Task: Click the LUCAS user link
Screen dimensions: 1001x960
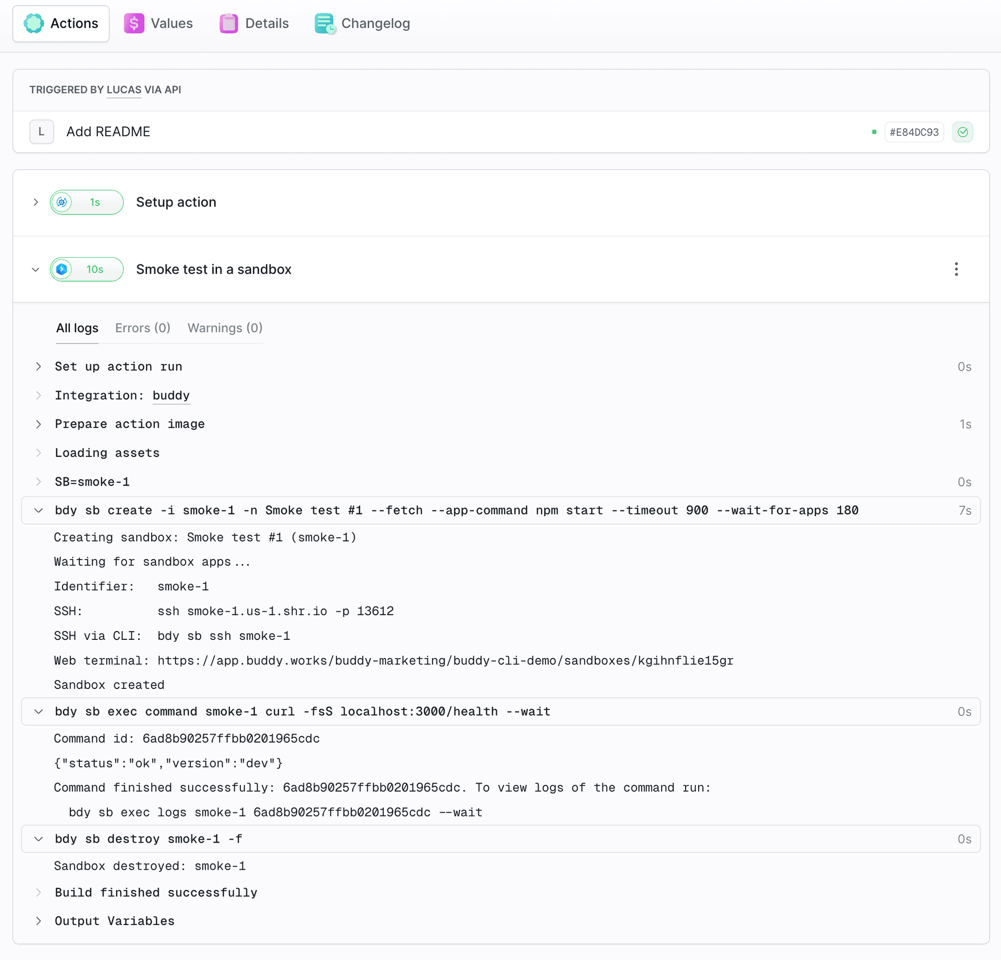Action: (x=124, y=90)
